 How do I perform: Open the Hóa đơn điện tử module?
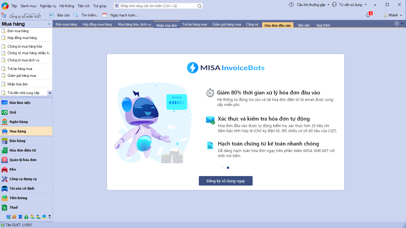26,150
